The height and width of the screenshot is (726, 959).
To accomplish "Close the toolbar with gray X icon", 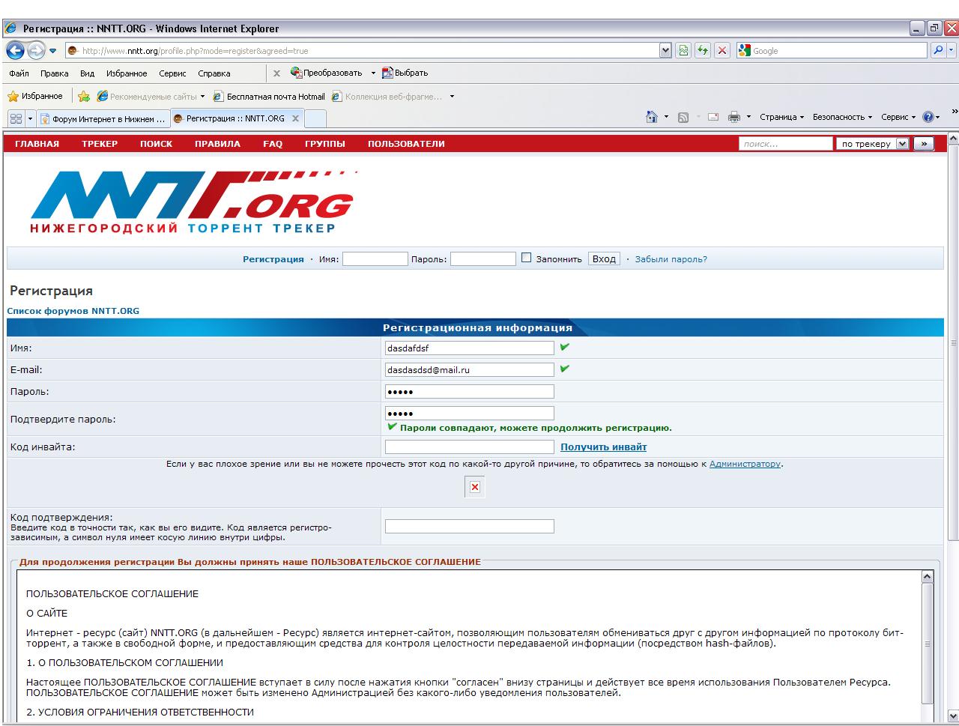I will pyautogui.click(x=276, y=73).
